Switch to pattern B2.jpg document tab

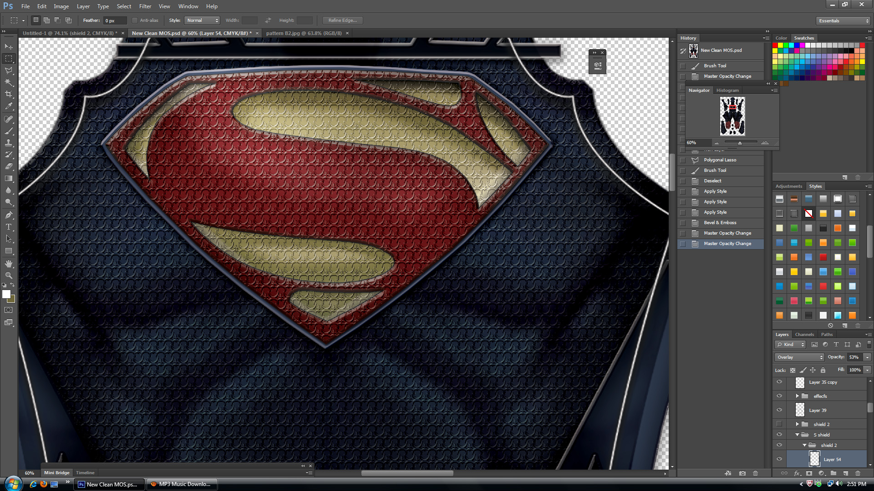tap(304, 33)
